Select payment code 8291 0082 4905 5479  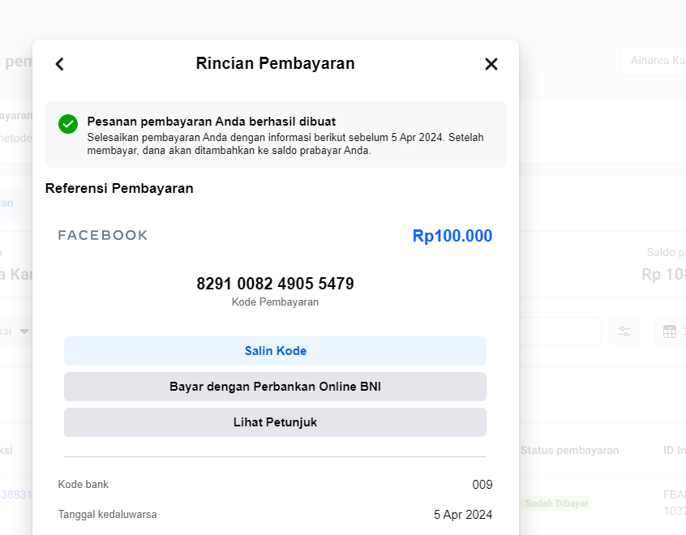(275, 284)
